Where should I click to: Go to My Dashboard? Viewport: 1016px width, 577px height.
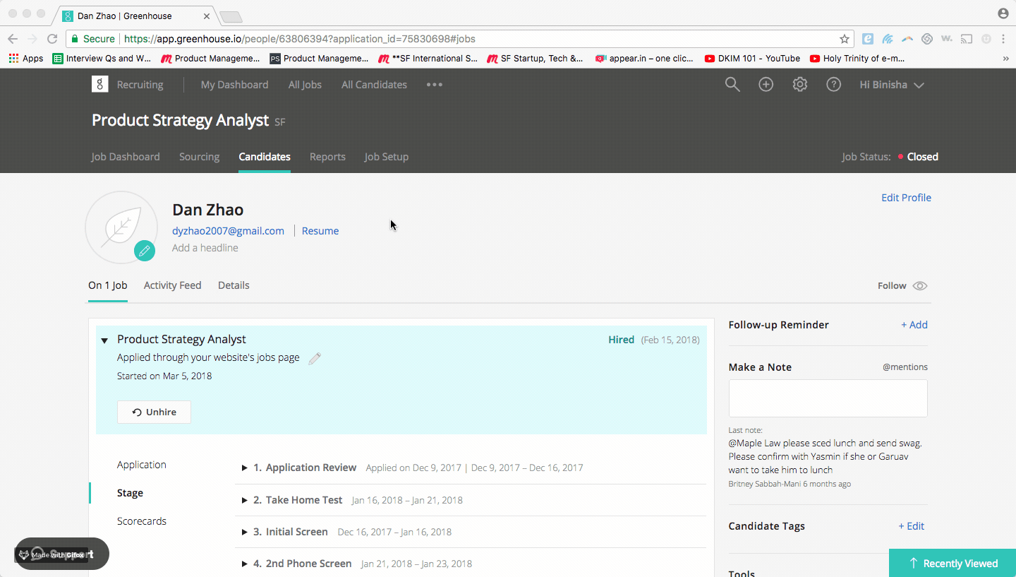point(234,85)
